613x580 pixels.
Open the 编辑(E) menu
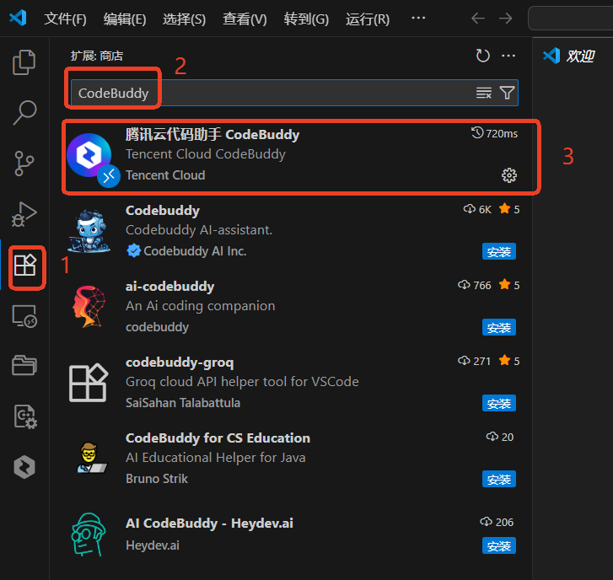(125, 19)
